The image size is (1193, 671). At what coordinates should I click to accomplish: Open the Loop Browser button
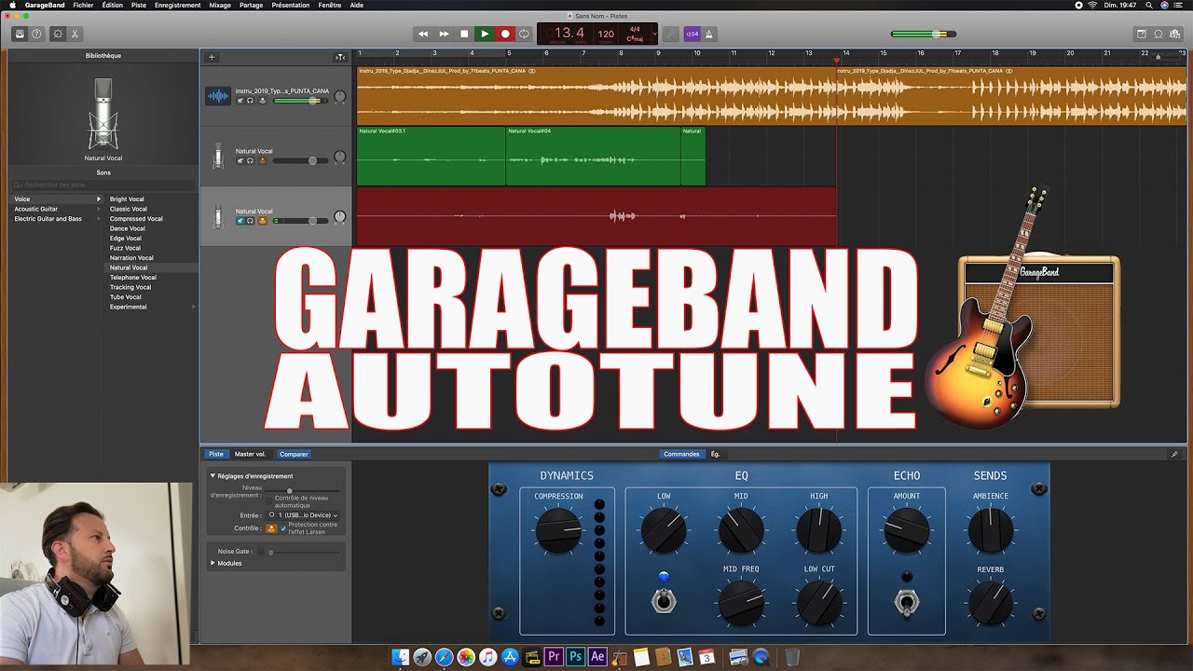tap(1159, 34)
